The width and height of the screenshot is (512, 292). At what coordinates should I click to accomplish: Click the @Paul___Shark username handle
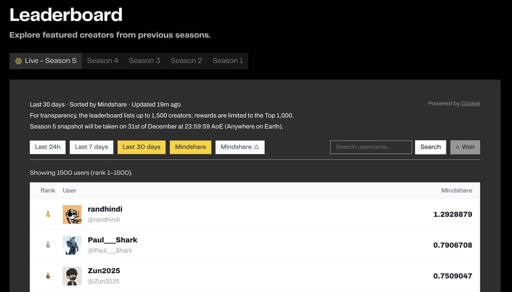click(110, 251)
